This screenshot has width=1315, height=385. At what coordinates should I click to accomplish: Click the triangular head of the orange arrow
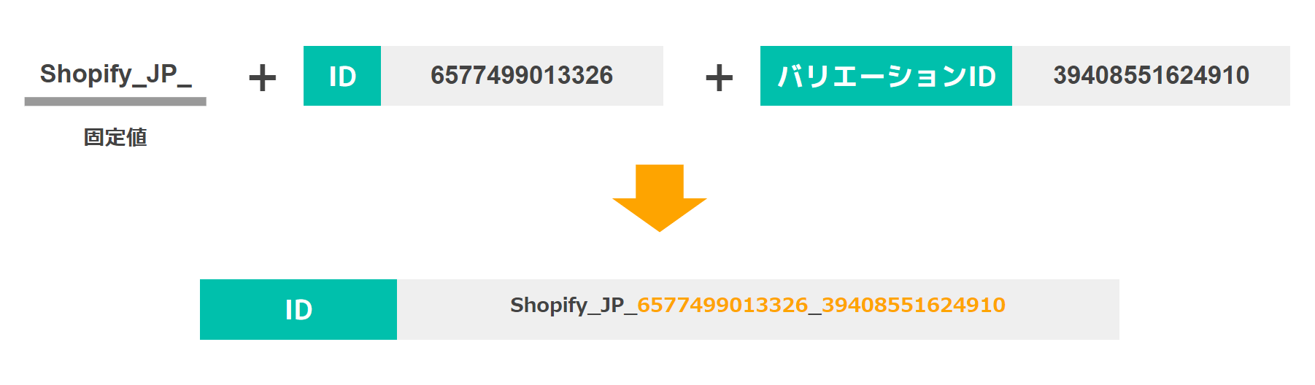(660, 214)
